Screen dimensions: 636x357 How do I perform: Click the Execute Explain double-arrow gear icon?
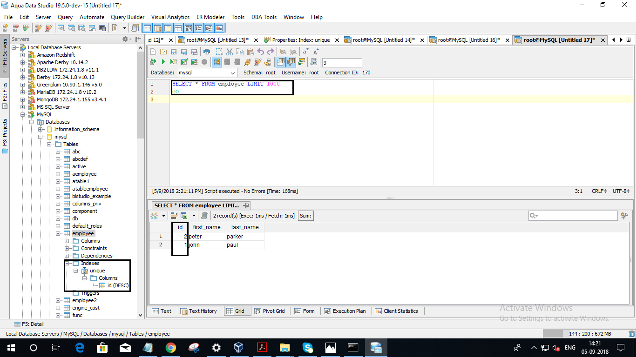point(153,62)
